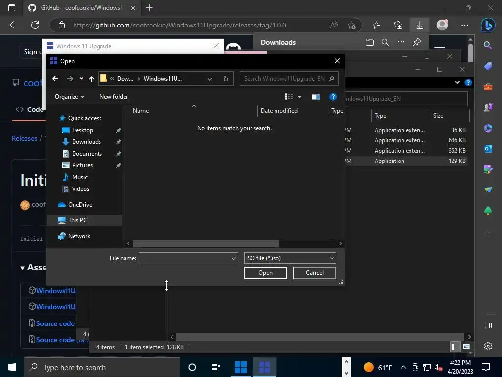
Task: Open downloads folder icon in Downloads panel
Action: click(x=370, y=42)
